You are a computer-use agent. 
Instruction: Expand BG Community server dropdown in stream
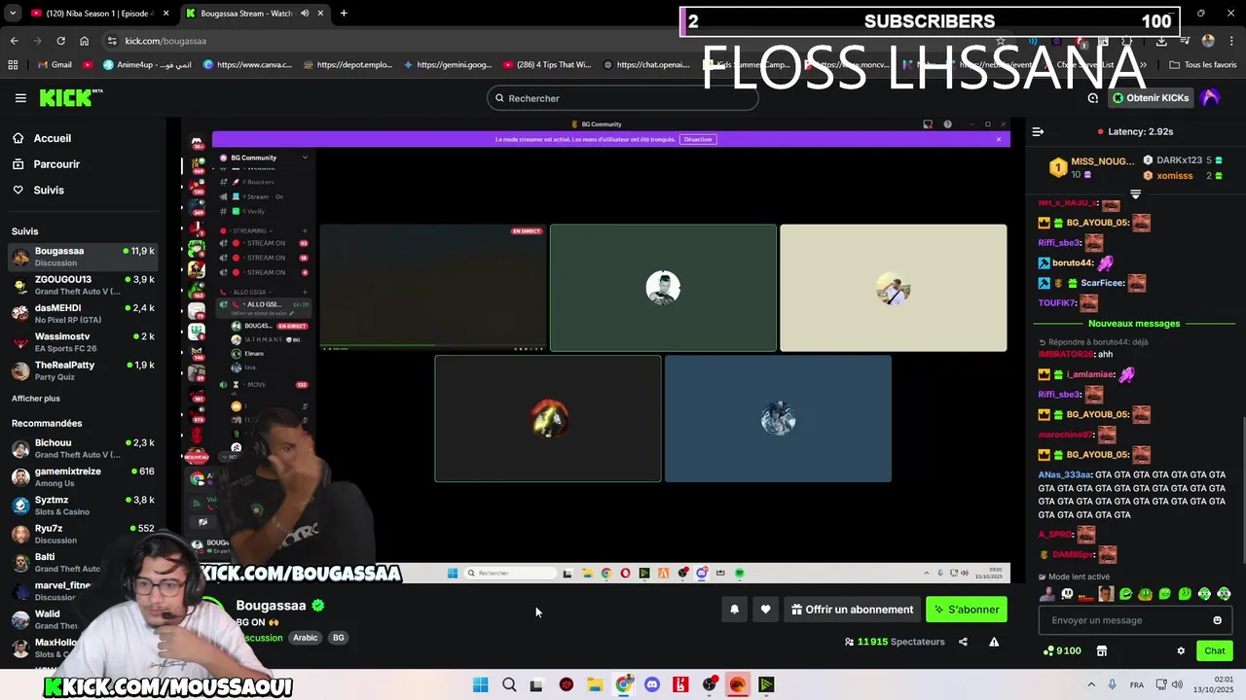[305, 157]
